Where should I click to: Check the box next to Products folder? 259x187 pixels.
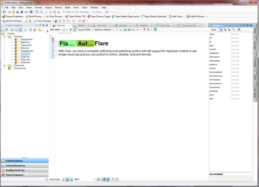point(13,36)
